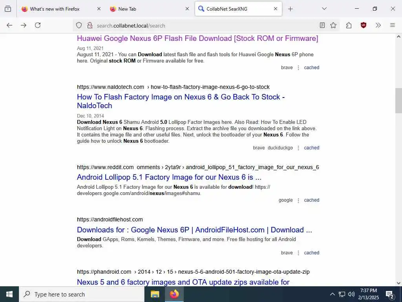Screen dimensions: 402x302
Task: Switch to What's new with Firefox tab
Action: (x=61, y=9)
